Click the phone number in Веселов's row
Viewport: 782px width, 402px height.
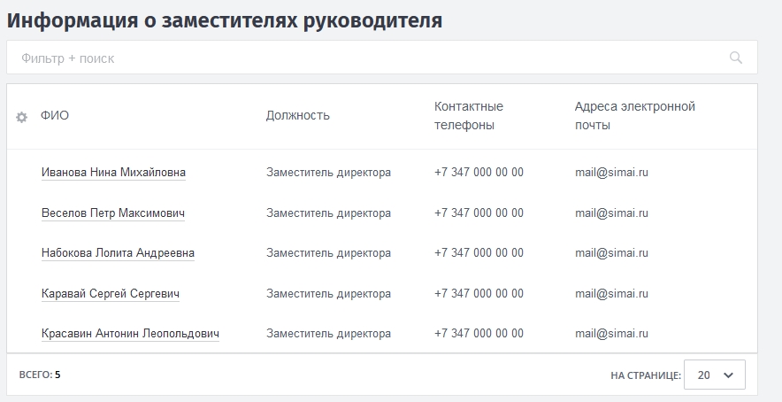point(479,213)
